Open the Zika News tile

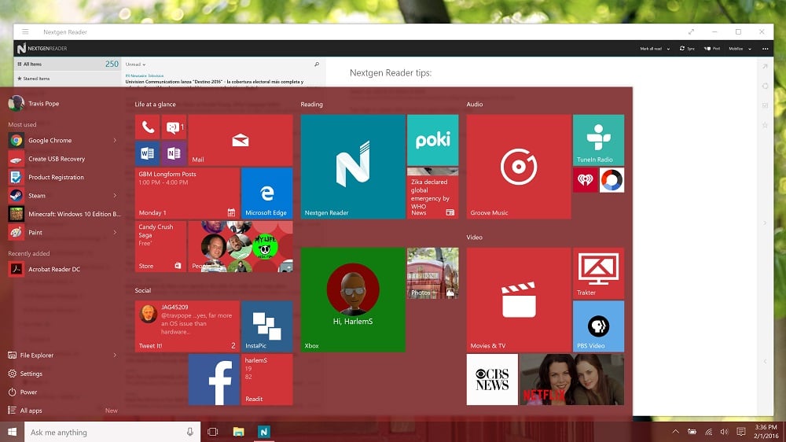pos(432,193)
